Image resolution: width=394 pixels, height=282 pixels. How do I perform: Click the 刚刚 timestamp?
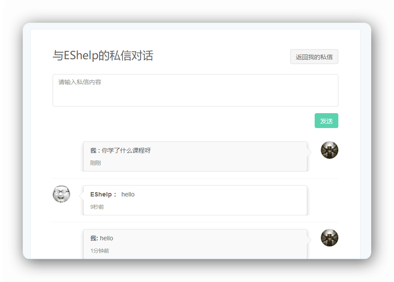coord(96,163)
